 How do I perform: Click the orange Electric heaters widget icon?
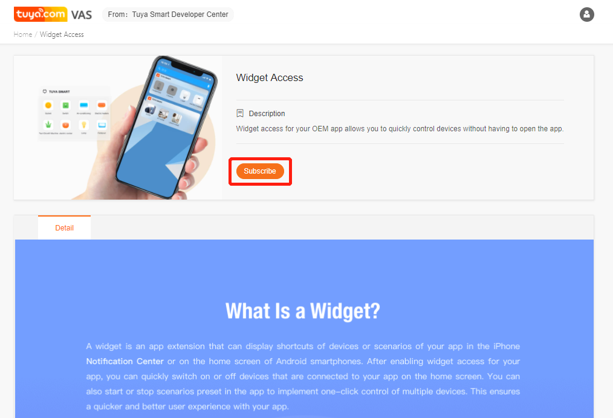pyautogui.click(x=102, y=105)
